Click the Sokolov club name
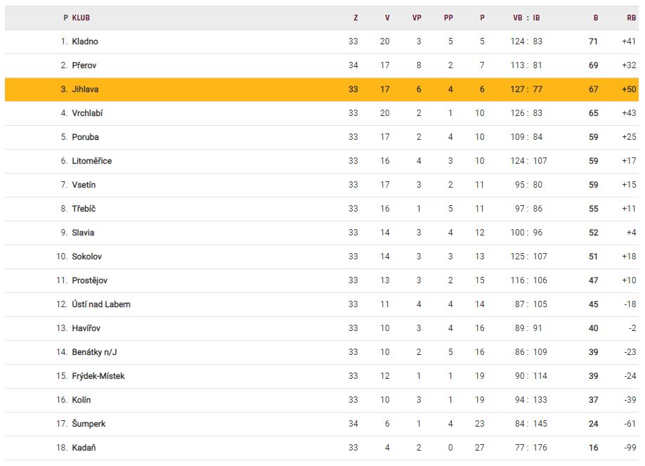Screen dimensions: 645x466 (x=86, y=257)
